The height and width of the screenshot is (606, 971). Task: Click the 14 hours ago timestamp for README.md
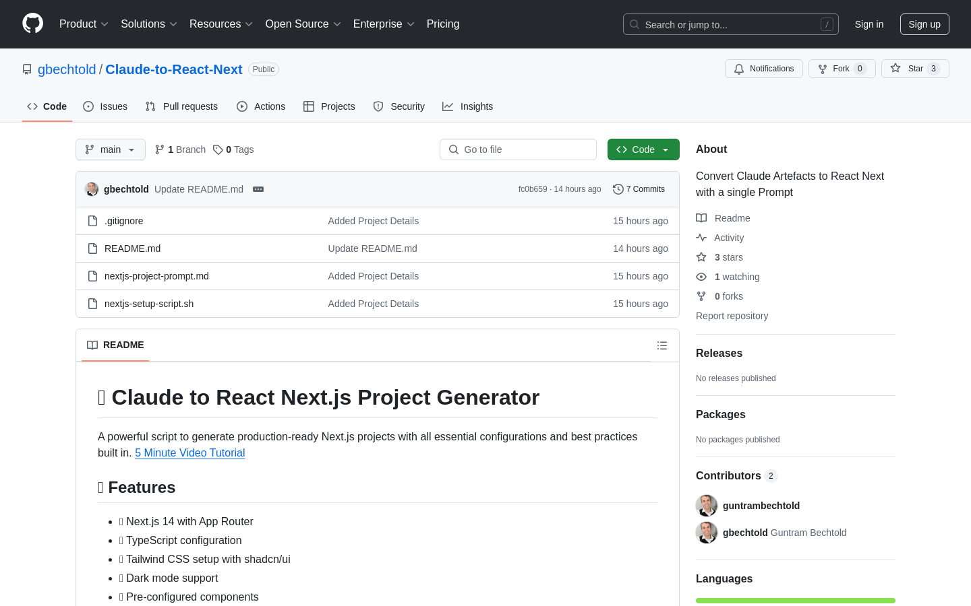click(x=641, y=248)
